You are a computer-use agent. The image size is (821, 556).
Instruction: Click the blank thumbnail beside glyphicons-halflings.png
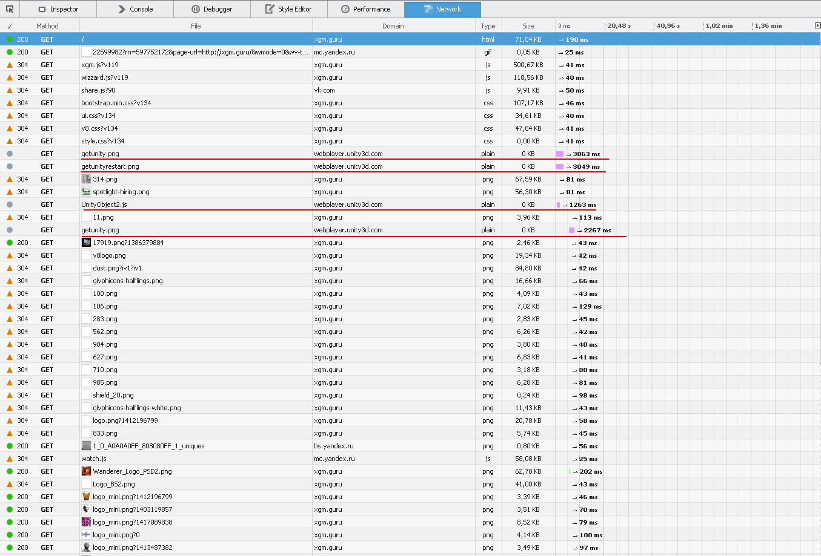(x=86, y=281)
